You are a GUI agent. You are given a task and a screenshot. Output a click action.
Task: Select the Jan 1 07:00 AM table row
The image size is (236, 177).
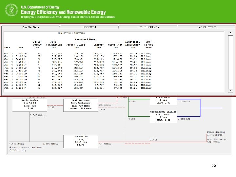[x=78, y=70]
